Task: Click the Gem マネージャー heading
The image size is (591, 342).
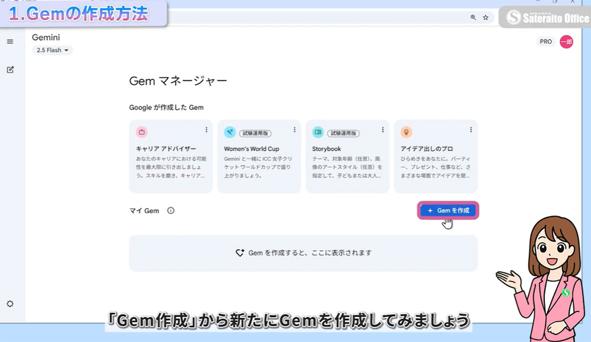Action: (178, 81)
